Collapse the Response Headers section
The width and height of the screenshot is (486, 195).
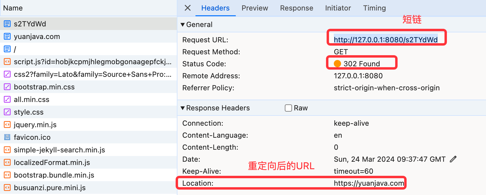[183, 108]
